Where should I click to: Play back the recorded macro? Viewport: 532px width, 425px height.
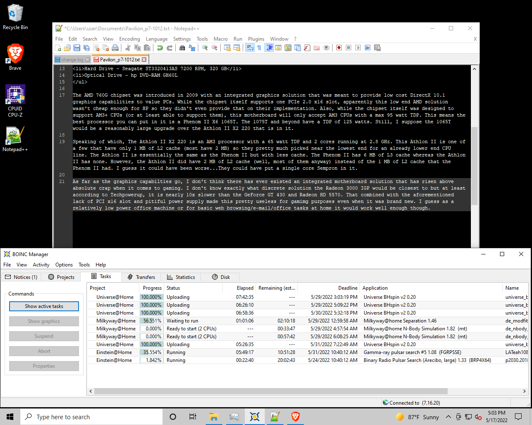[x=358, y=48]
